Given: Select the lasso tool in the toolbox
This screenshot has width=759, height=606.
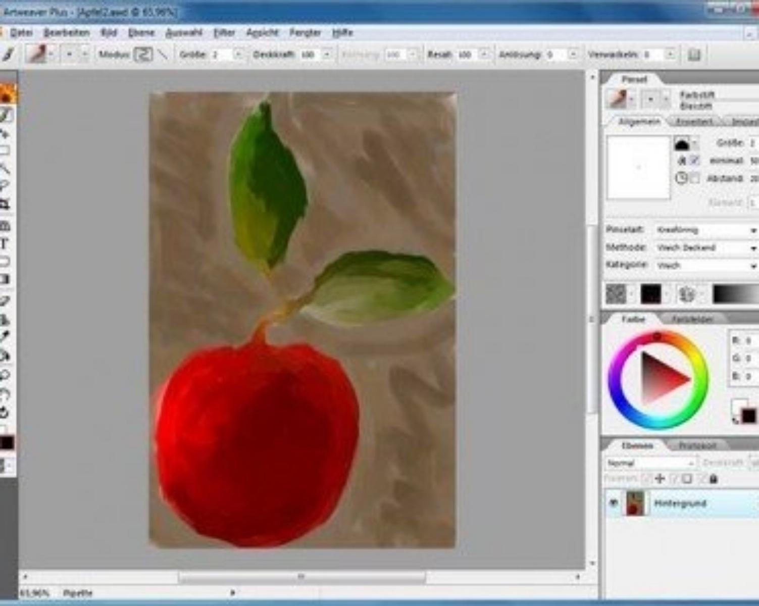Looking at the screenshot, I should (5, 186).
